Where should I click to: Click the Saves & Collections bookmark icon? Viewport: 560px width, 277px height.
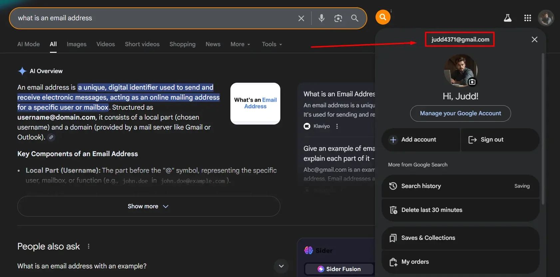tap(393, 238)
